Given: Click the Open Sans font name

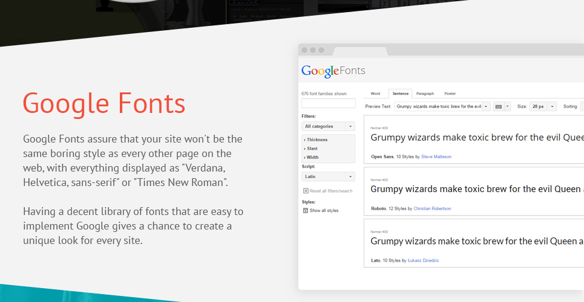Looking at the screenshot, I should (x=382, y=157).
